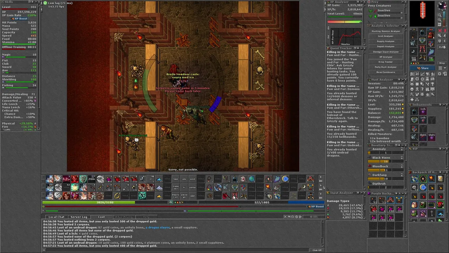Collapse the equipment inventory panel

pyautogui.click(x=411, y=29)
